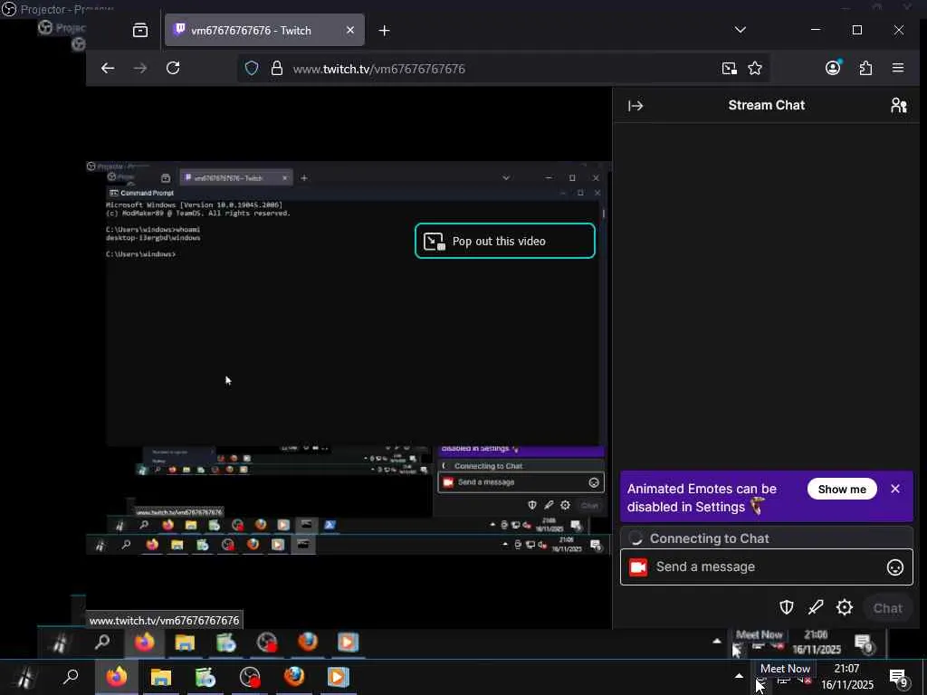Image resolution: width=927 pixels, height=695 pixels.
Task: Open Start menu on taskbar showing 21:07
Action: (x=24, y=677)
